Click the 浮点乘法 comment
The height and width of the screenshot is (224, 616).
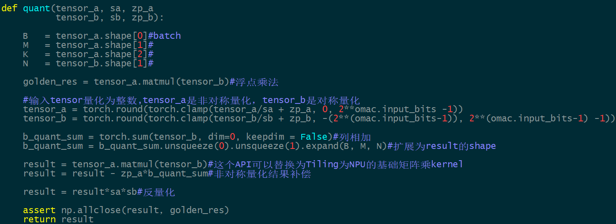point(257,82)
